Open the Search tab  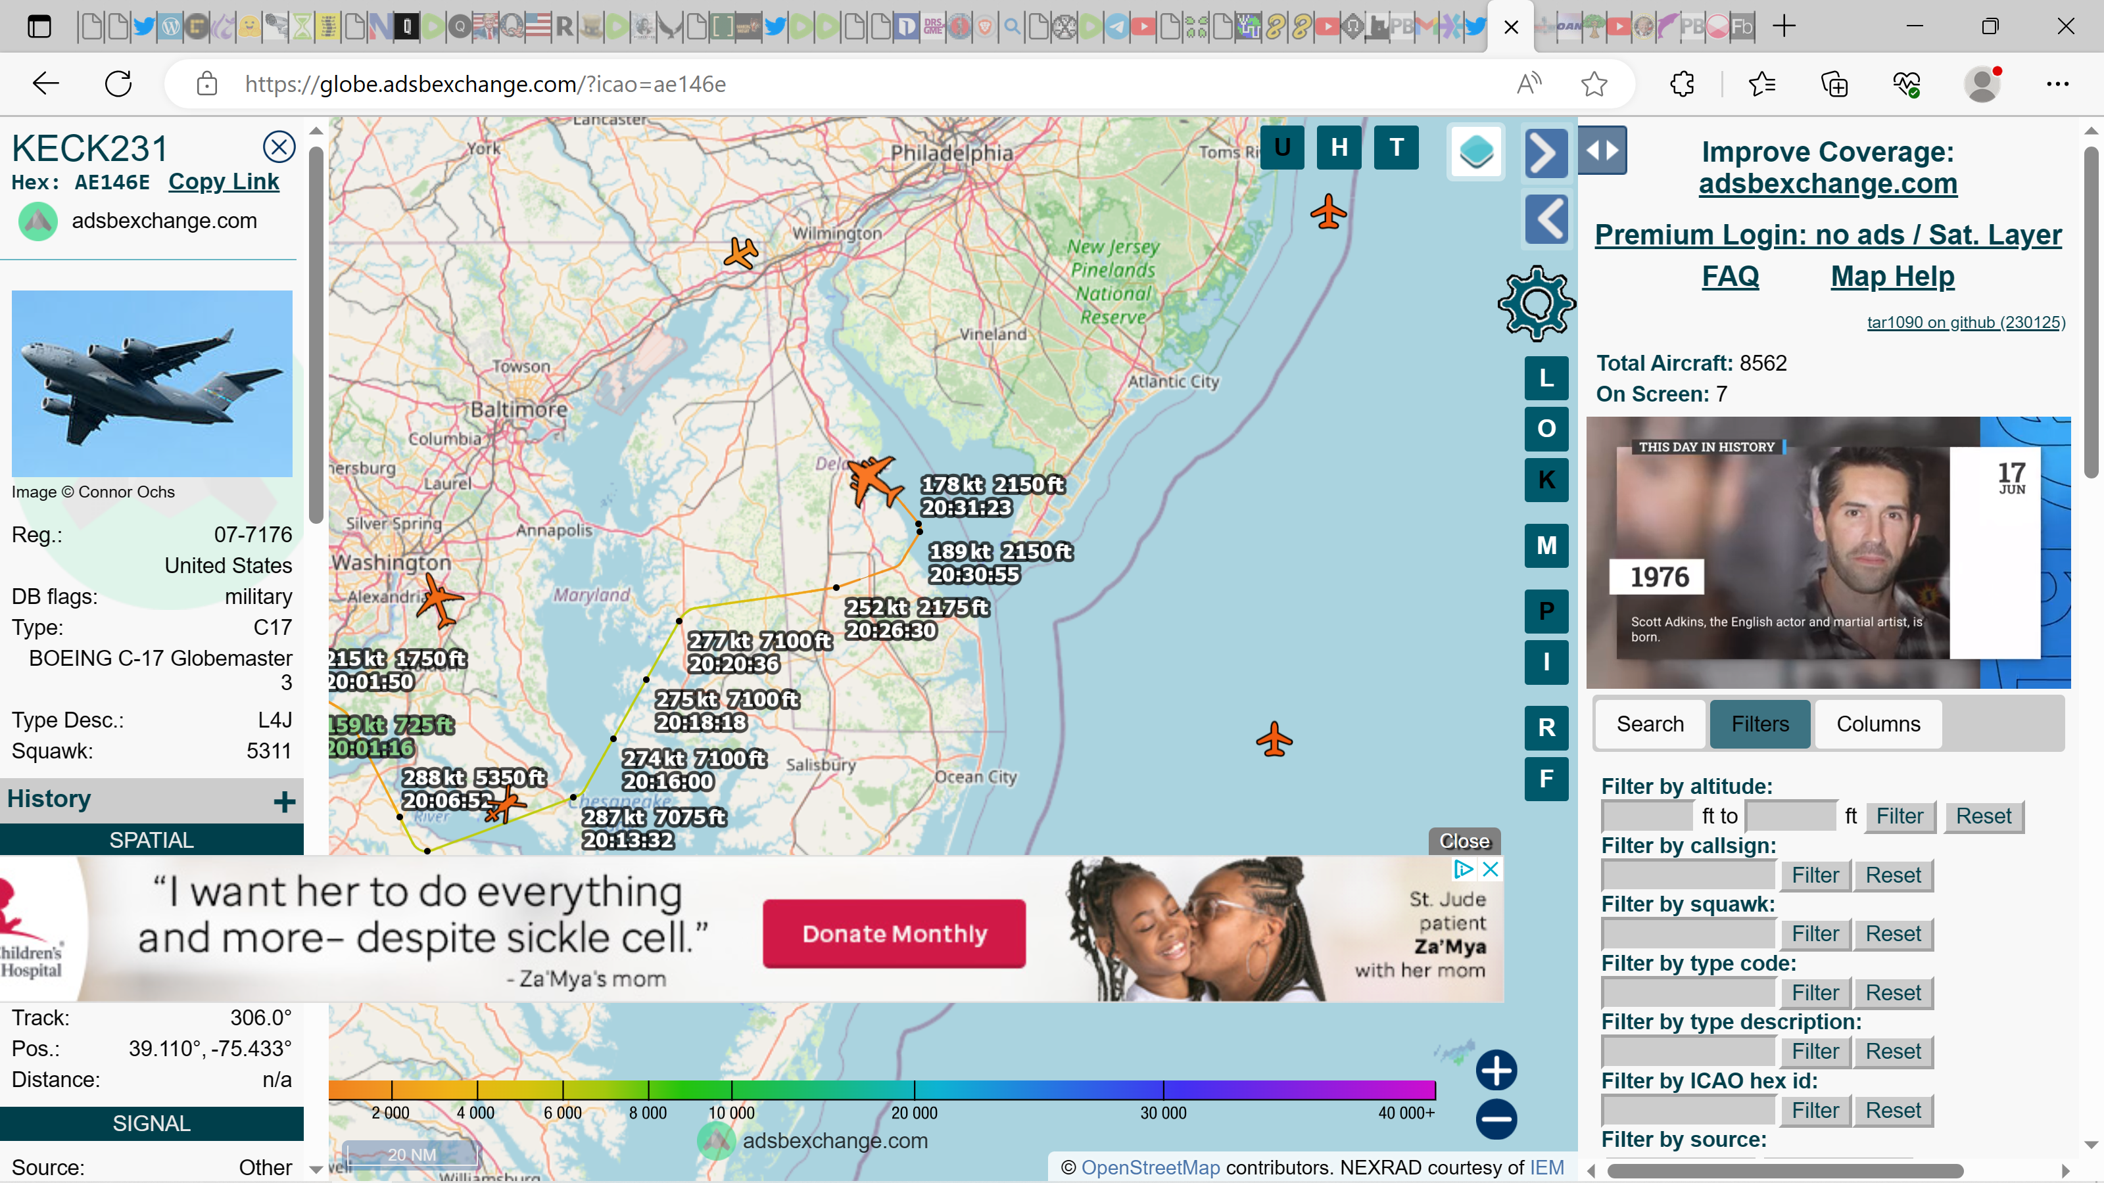pyautogui.click(x=1650, y=724)
